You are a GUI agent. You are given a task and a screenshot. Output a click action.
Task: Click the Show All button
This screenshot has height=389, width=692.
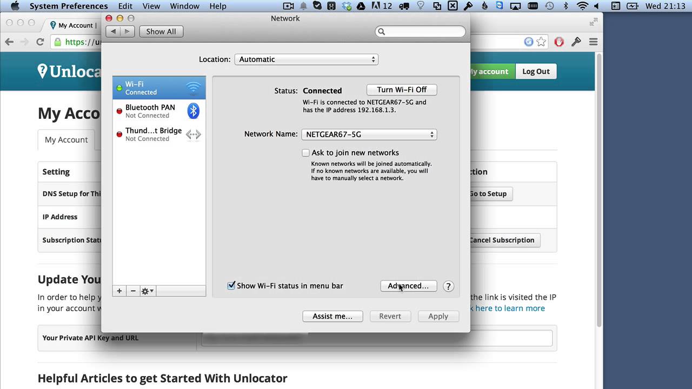(x=161, y=31)
